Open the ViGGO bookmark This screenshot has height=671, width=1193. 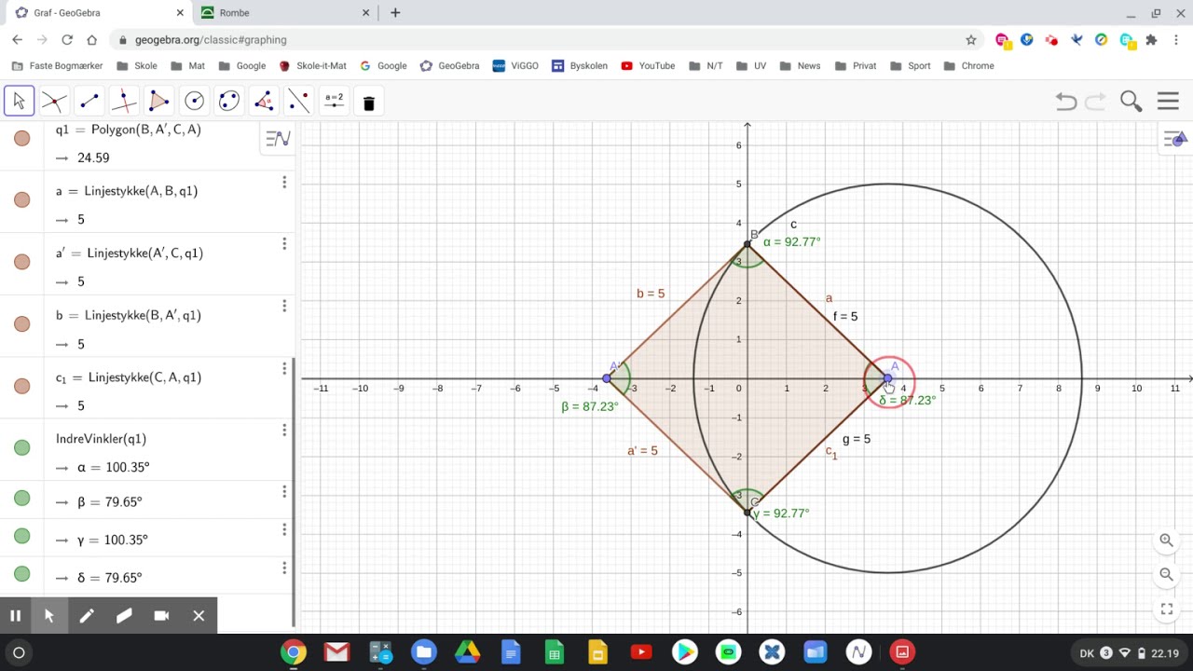click(516, 66)
